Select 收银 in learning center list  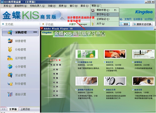(x=55, y=82)
